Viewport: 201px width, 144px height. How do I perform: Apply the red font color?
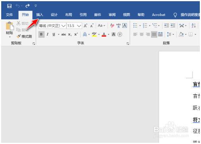[104, 35]
